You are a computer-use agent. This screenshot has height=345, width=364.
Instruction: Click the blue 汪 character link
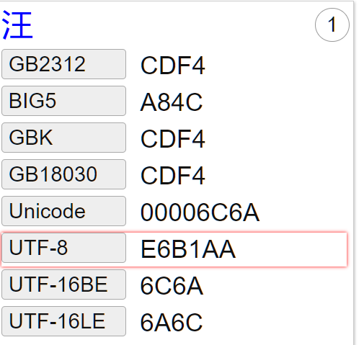tap(17, 25)
